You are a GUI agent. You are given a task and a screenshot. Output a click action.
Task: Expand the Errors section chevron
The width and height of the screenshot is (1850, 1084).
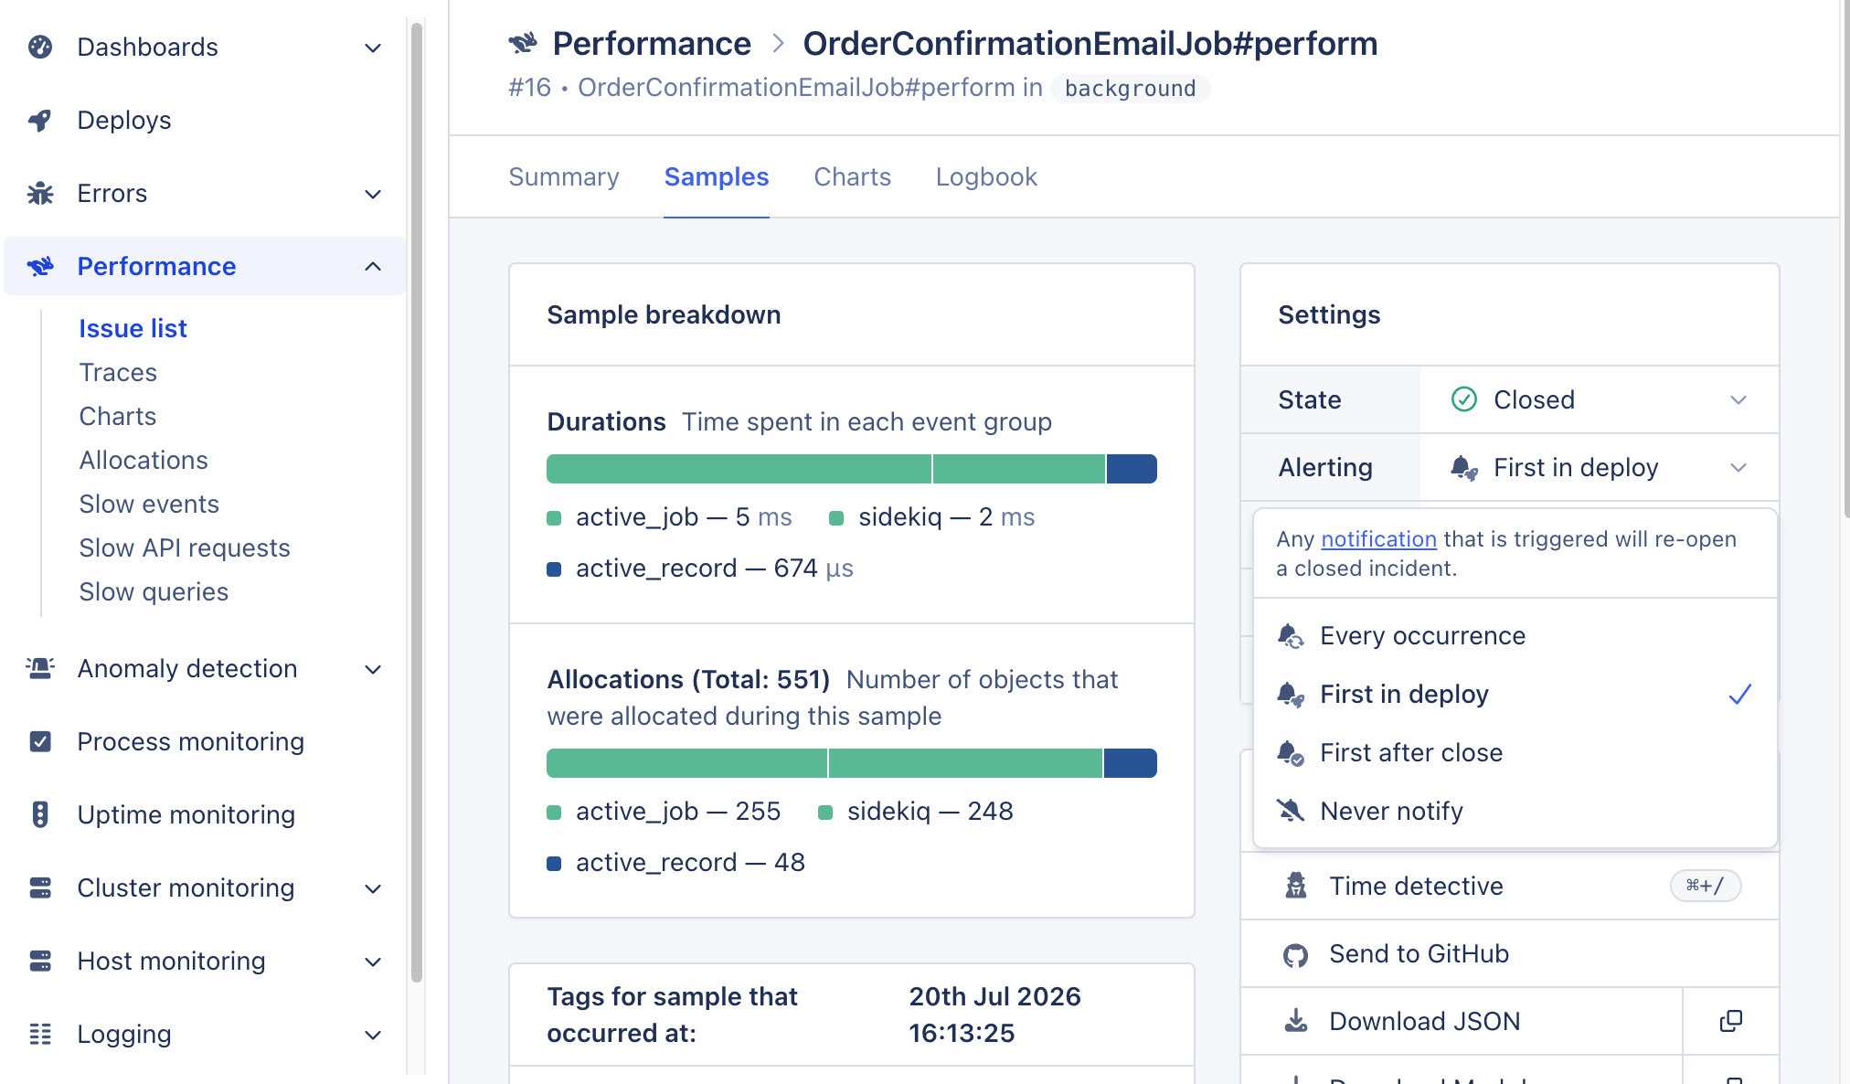coord(373,194)
